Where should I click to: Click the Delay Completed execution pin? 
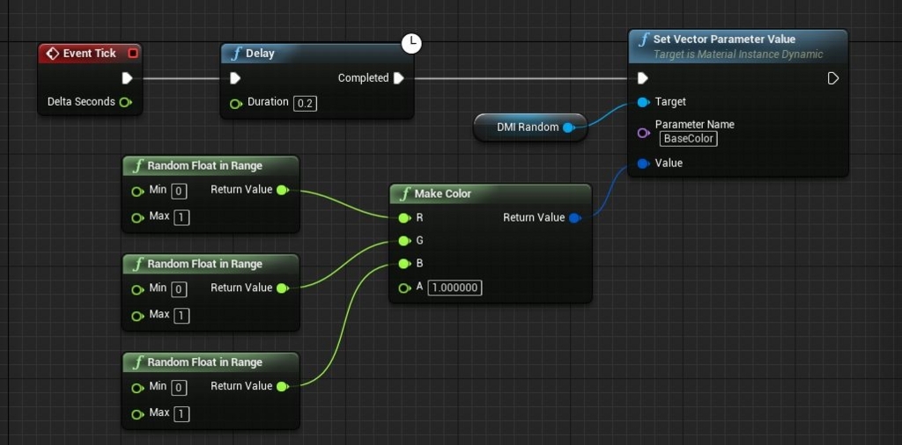[x=399, y=78]
